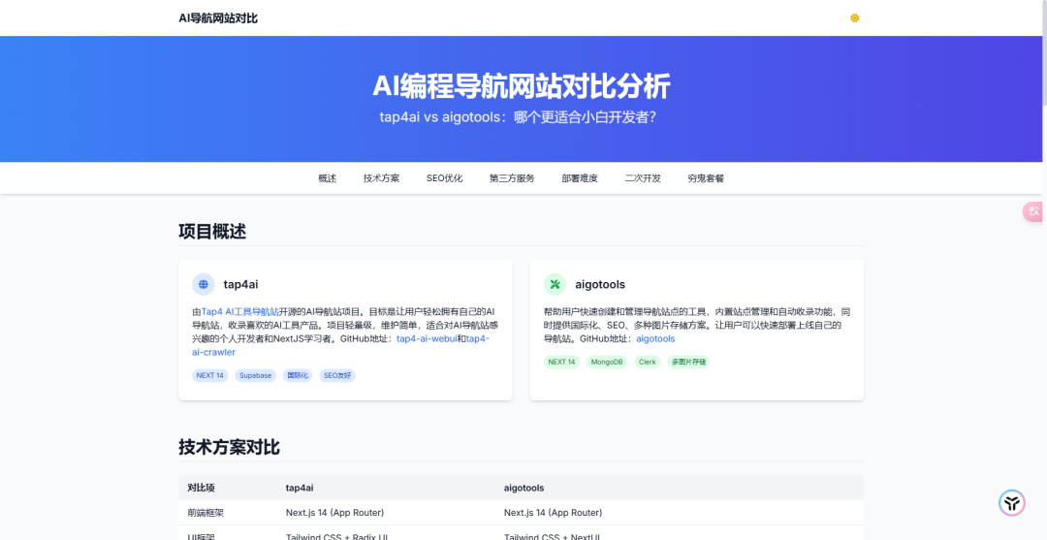Click the Clerk tag

pyautogui.click(x=647, y=362)
